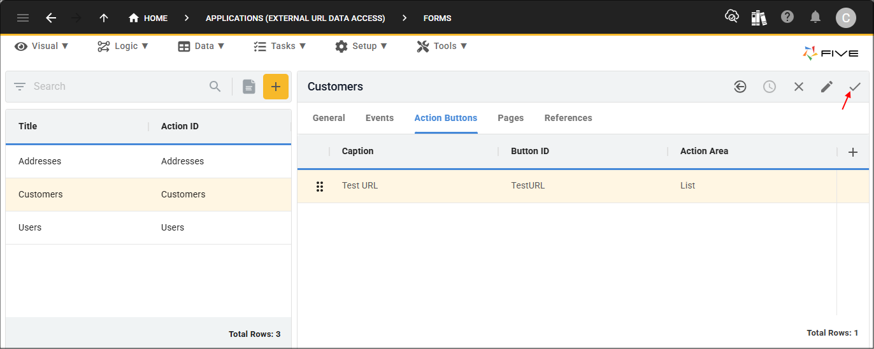Open the Setup menu
Screen dimensions: 874x349
tap(362, 46)
